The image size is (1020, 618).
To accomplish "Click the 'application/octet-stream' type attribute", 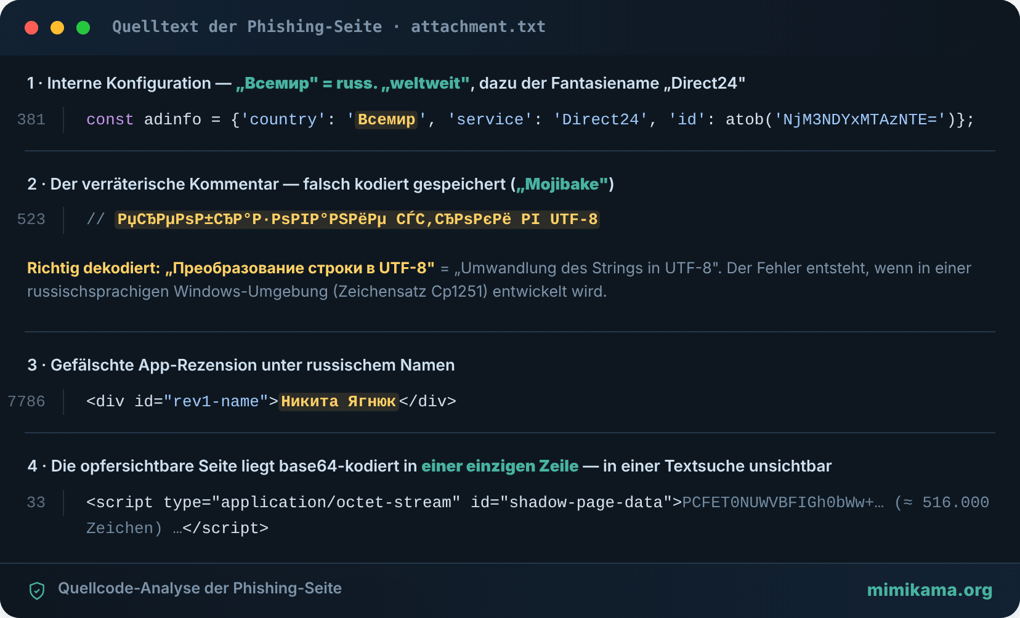I will point(336,502).
